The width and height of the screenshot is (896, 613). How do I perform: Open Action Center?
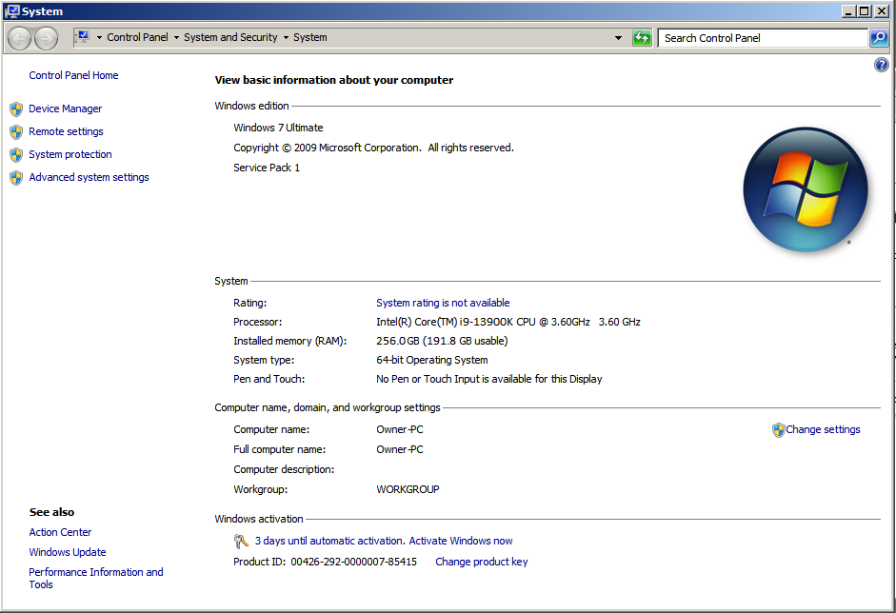[60, 532]
